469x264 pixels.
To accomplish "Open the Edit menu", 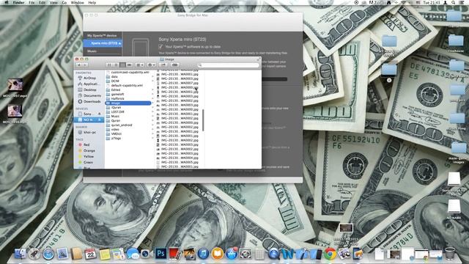I will click(x=43, y=2).
